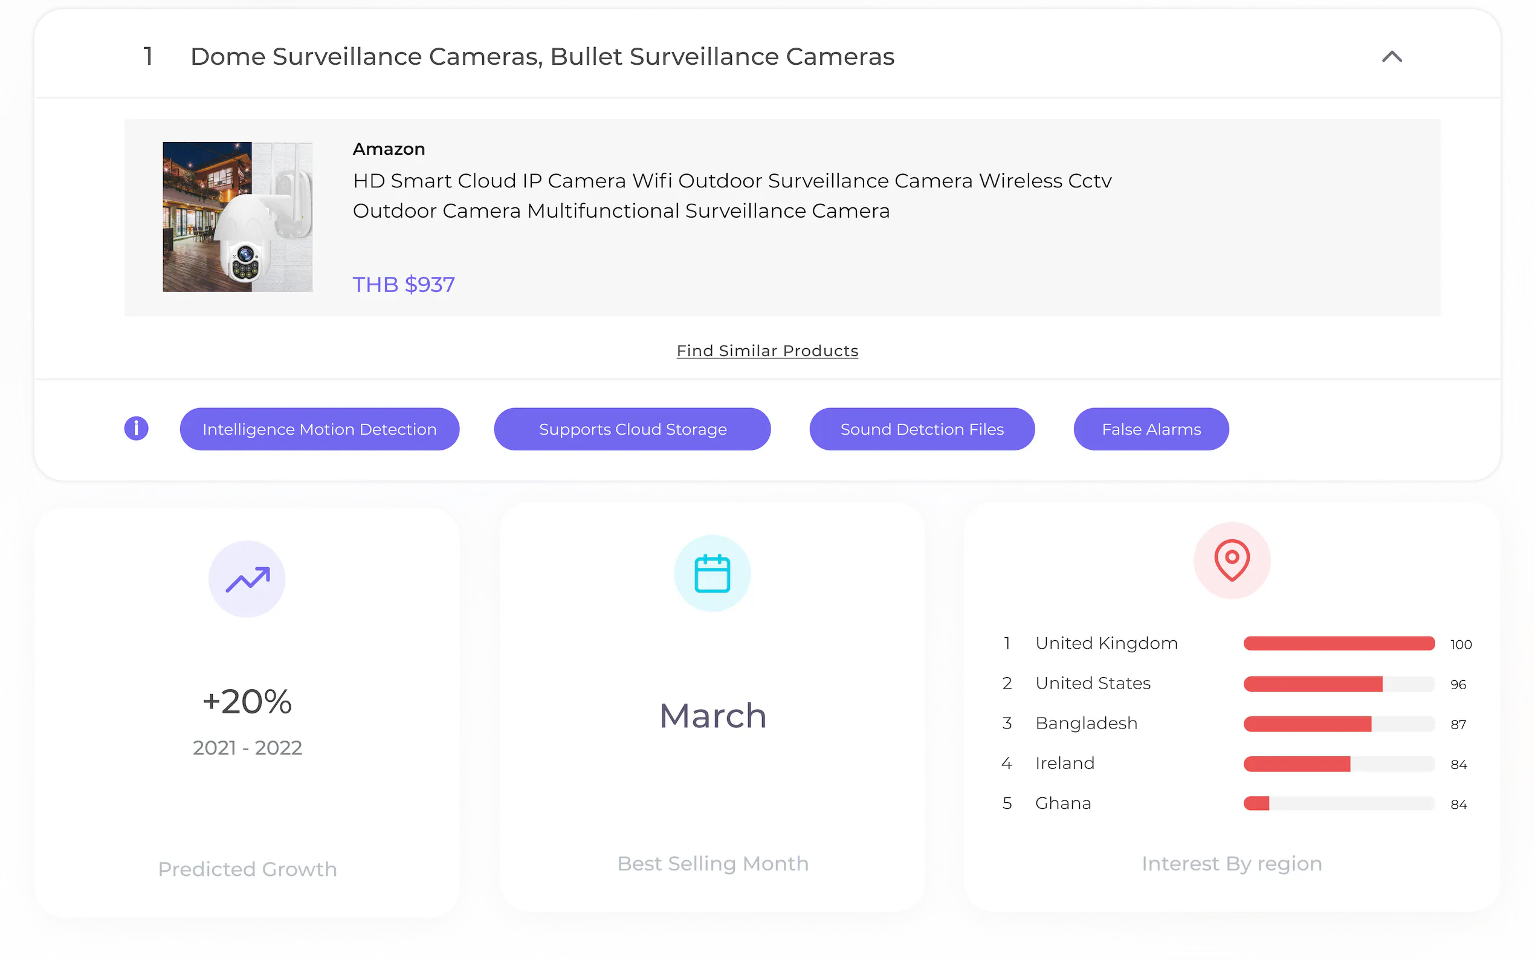Viewport: 1535px width, 960px height.
Task: Select False Alarms tag
Action: point(1151,429)
